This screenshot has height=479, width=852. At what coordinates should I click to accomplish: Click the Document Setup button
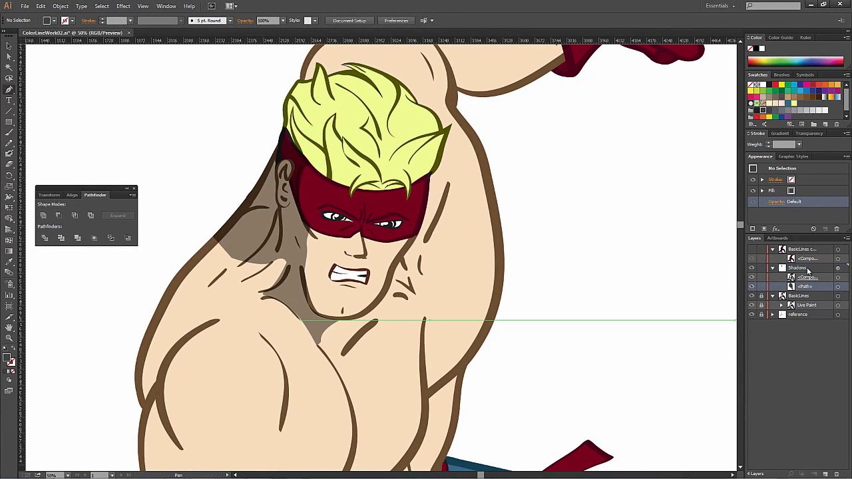pos(349,21)
